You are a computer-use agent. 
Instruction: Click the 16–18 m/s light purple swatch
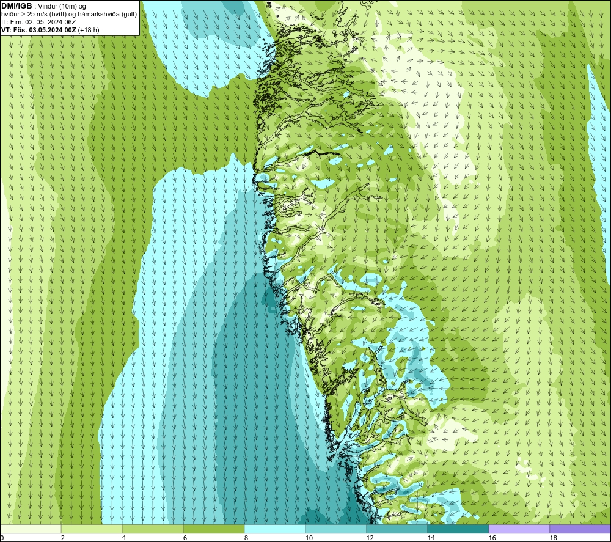pos(519,529)
